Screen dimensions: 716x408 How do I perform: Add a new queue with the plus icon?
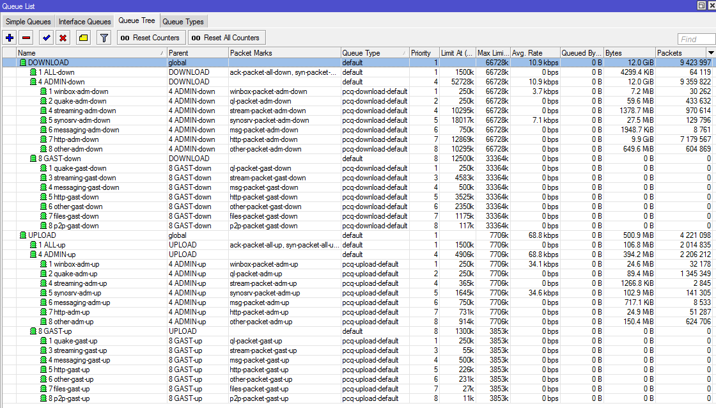[x=8, y=36]
